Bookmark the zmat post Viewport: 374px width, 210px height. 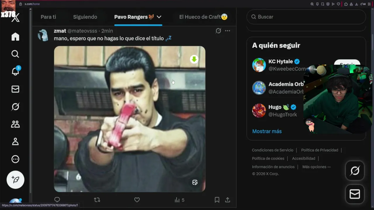tap(217, 200)
